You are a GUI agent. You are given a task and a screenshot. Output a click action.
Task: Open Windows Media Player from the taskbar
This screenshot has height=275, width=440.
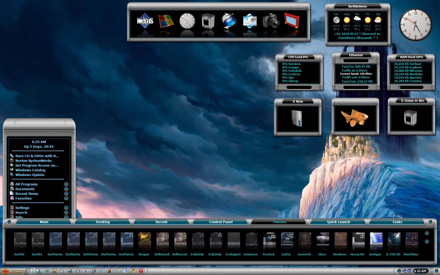point(78,271)
